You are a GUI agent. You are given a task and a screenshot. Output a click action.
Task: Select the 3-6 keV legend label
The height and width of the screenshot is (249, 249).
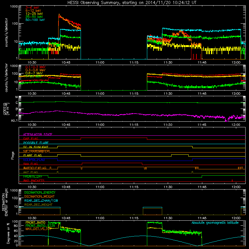coord(32,7)
